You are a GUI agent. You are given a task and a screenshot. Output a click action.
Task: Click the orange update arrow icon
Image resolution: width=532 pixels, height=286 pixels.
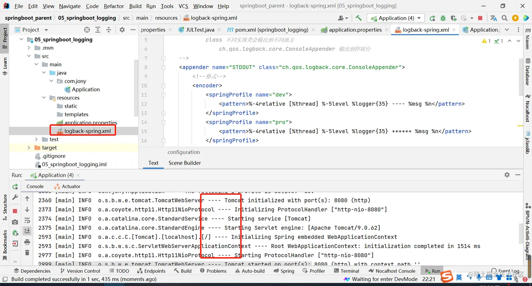pos(515,18)
